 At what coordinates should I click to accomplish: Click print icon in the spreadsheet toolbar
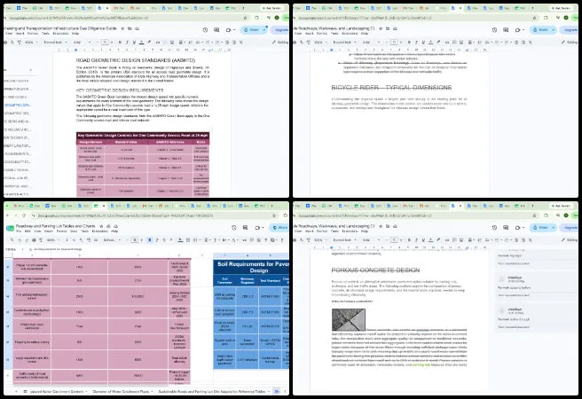tap(34, 240)
